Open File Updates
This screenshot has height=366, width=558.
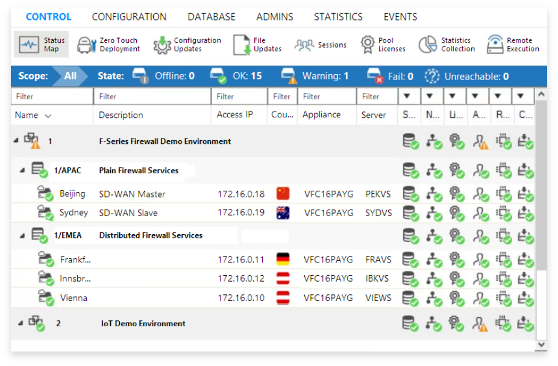[x=242, y=45]
